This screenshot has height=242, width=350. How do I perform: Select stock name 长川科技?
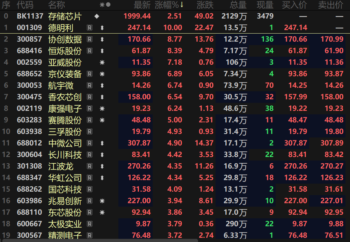(65, 155)
